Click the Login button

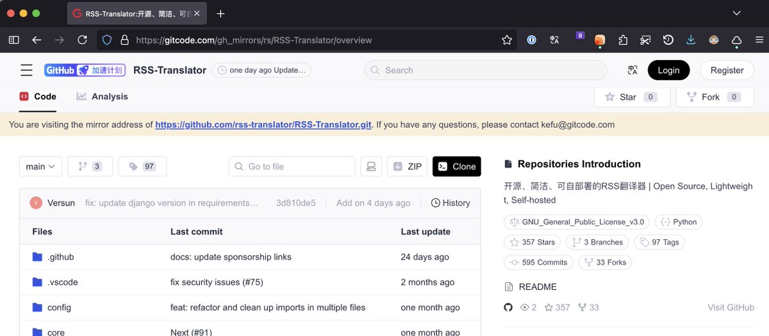pos(668,70)
